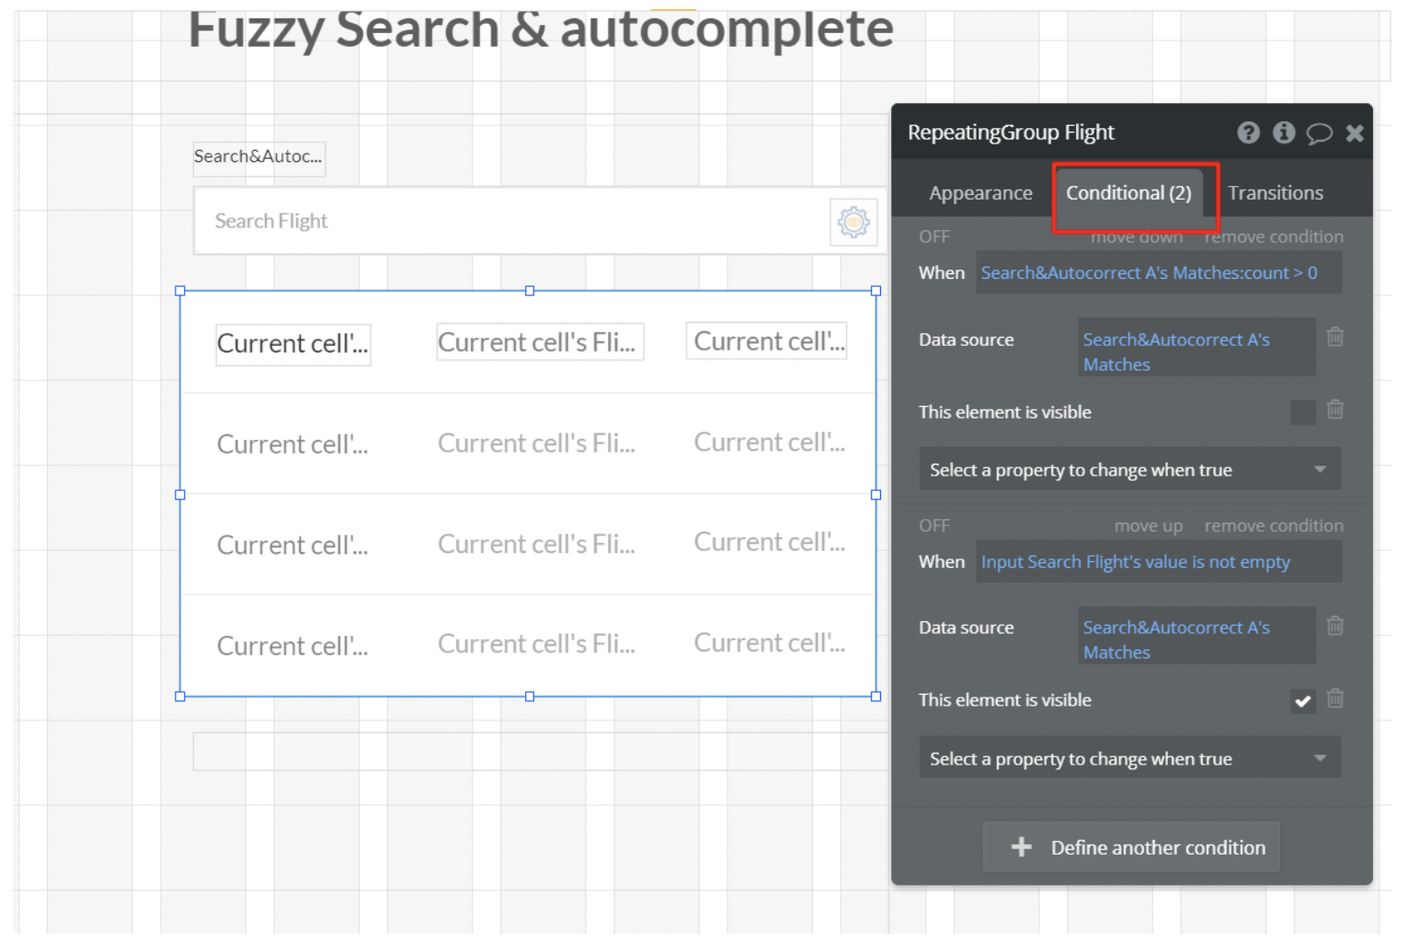Delete second condition's Data source property
The height and width of the screenshot is (944, 1407).
(1335, 627)
